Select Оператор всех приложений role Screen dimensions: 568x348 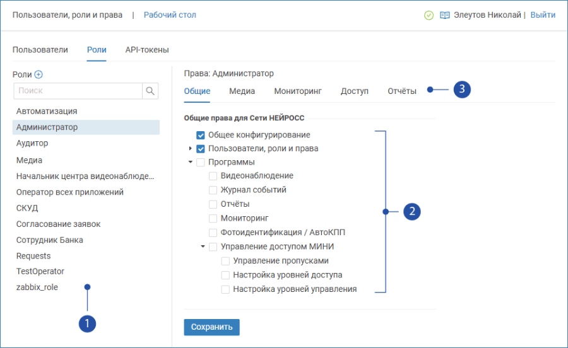86,192
